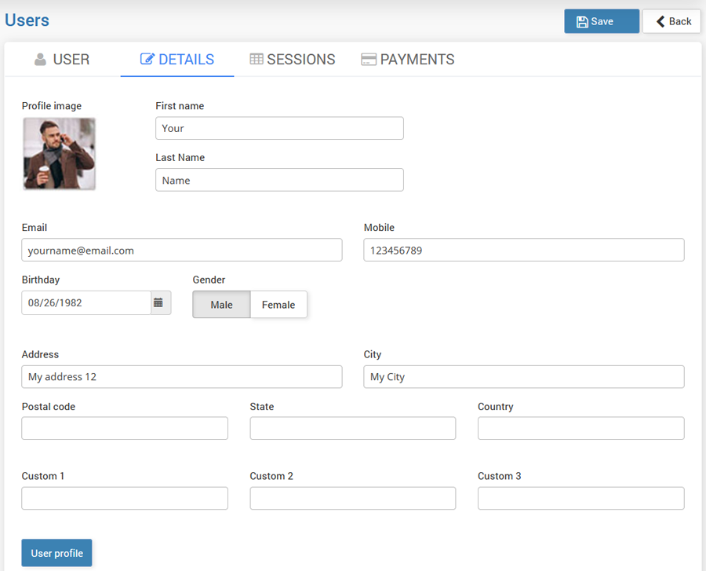706x571 pixels.
Task: Edit the City field
Action: tap(524, 377)
